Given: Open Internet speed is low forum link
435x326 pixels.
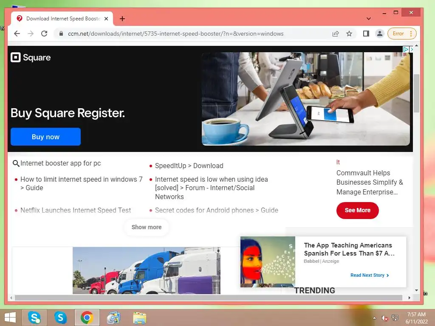Looking at the screenshot, I should [x=212, y=188].
